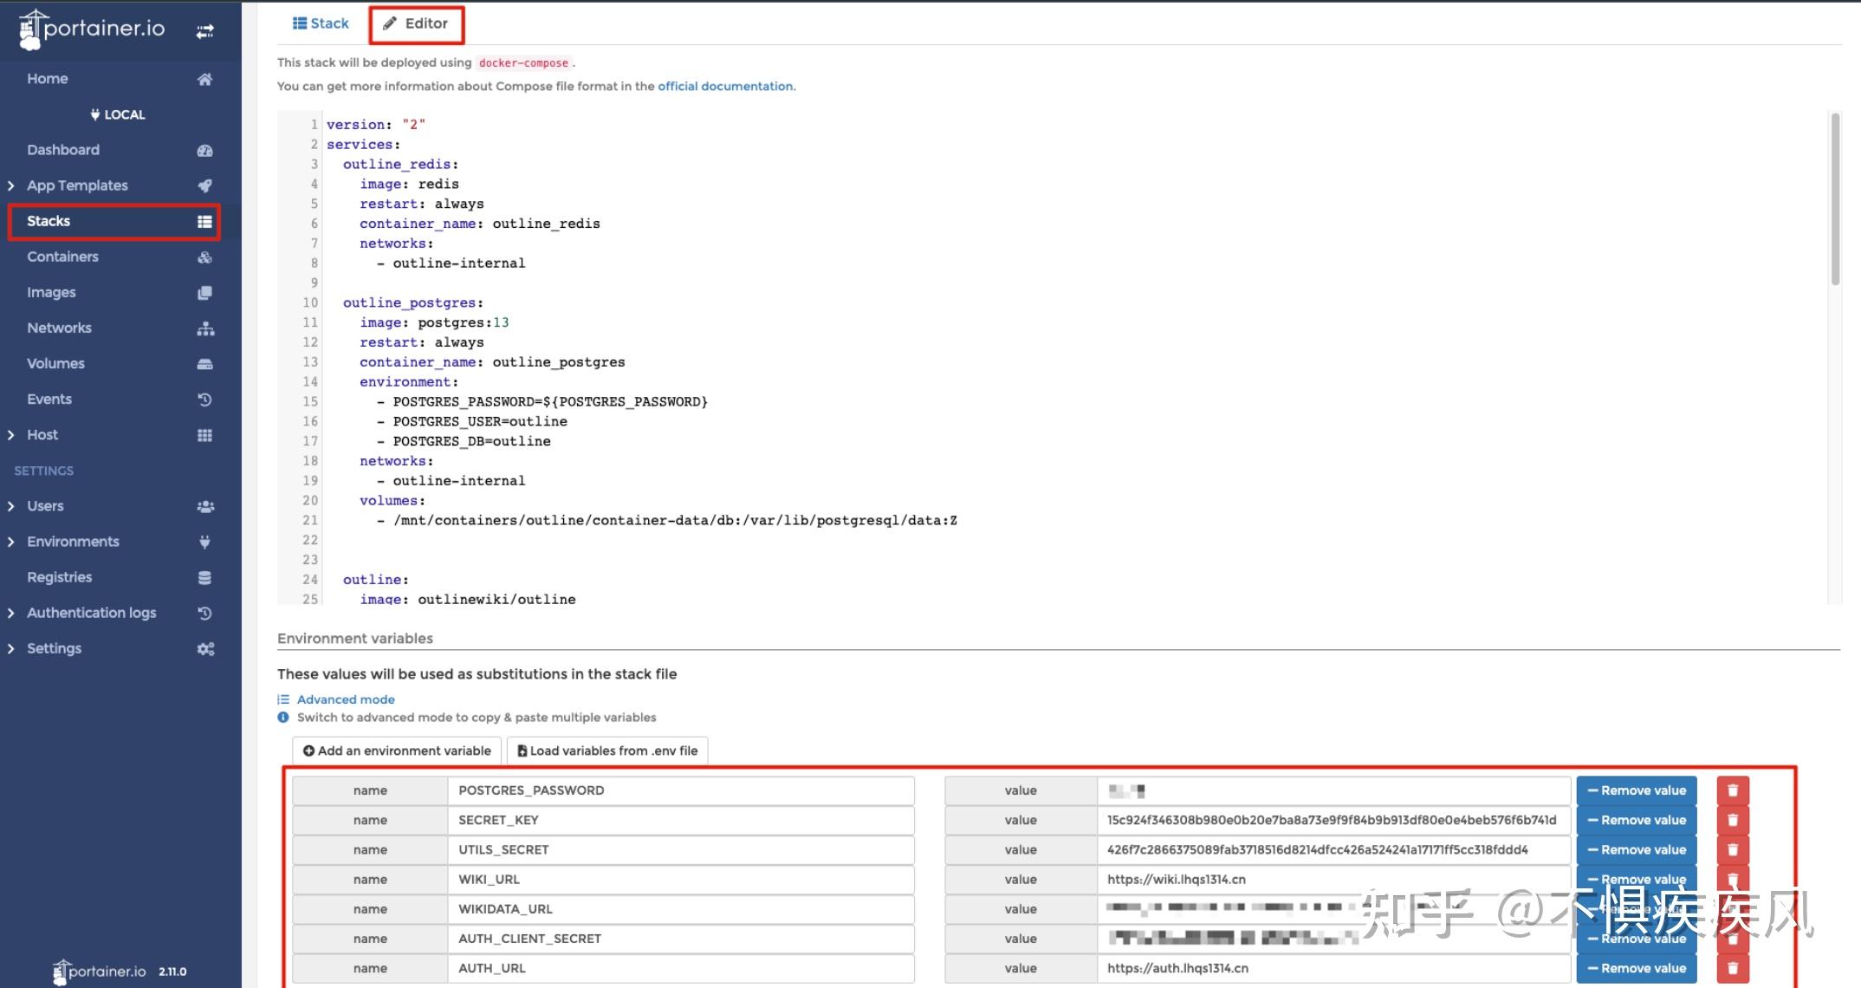Viewport: 1861px width, 988px height.
Task: Click the Containers cubes icon
Action: 204,257
